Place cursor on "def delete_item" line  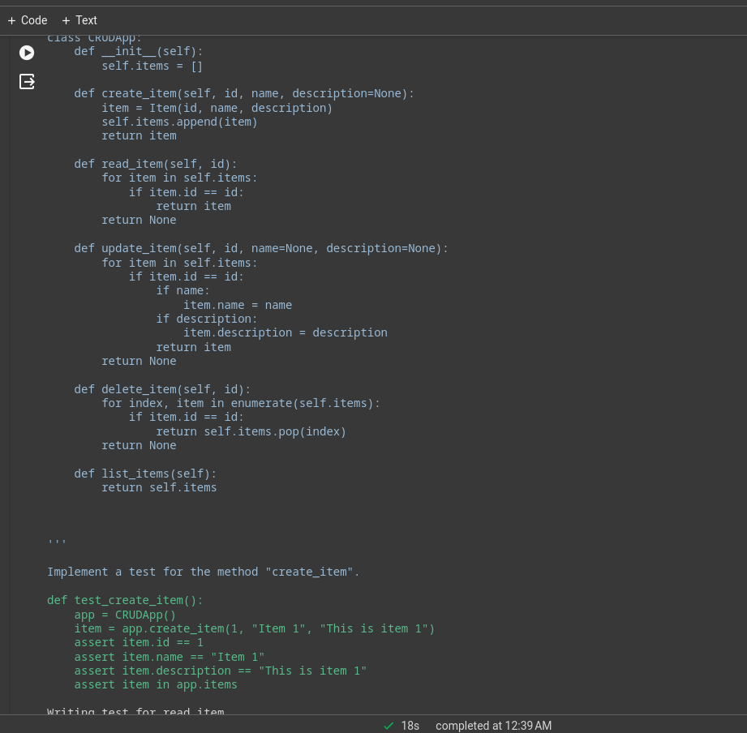click(x=162, y=389)
